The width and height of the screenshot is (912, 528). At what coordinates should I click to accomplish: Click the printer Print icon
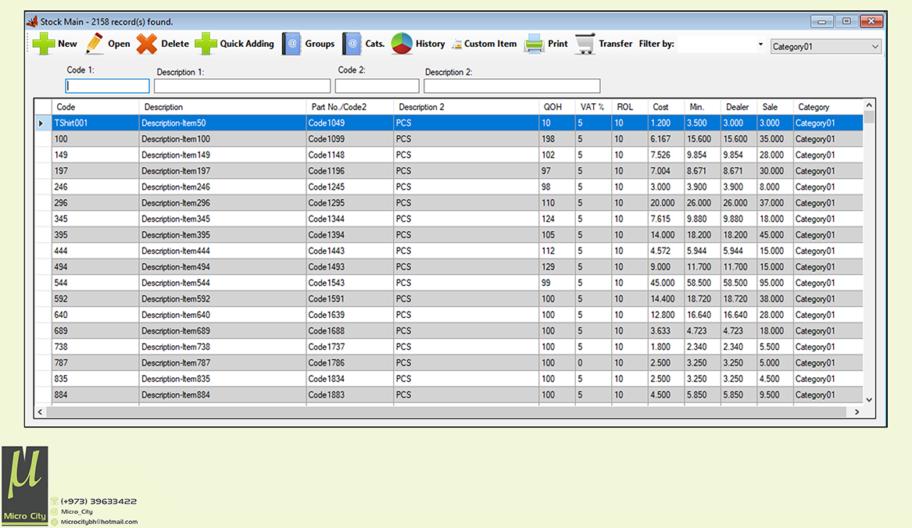point(534,45)
